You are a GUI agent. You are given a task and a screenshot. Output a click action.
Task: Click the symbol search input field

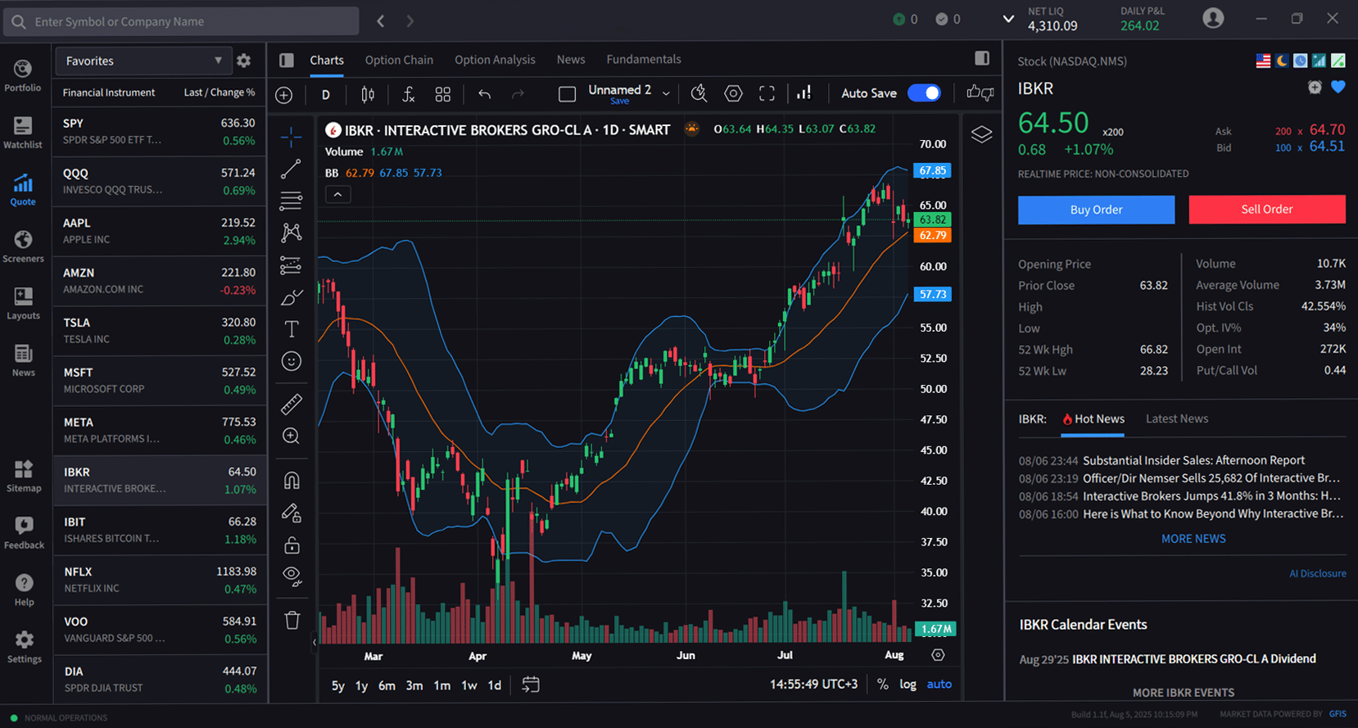tap(181, 21)
